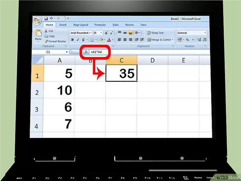Expand the Name Box dropdown arrow
The width and height of the screenshot is (241, 181).
click(67, 52)
